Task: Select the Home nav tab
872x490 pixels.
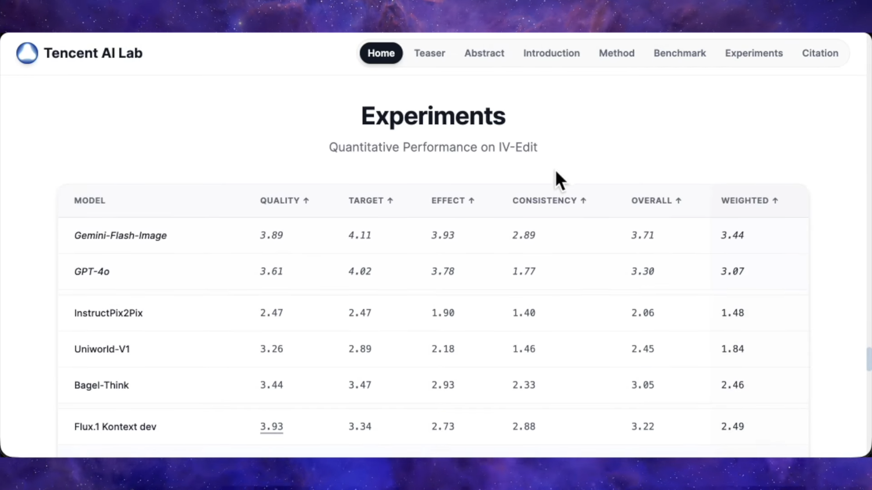Action: (x=381, y=53)
